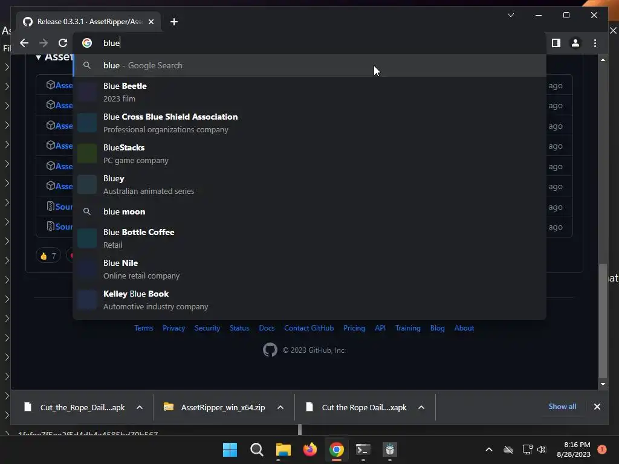Click the browser forward arrow

44,43
